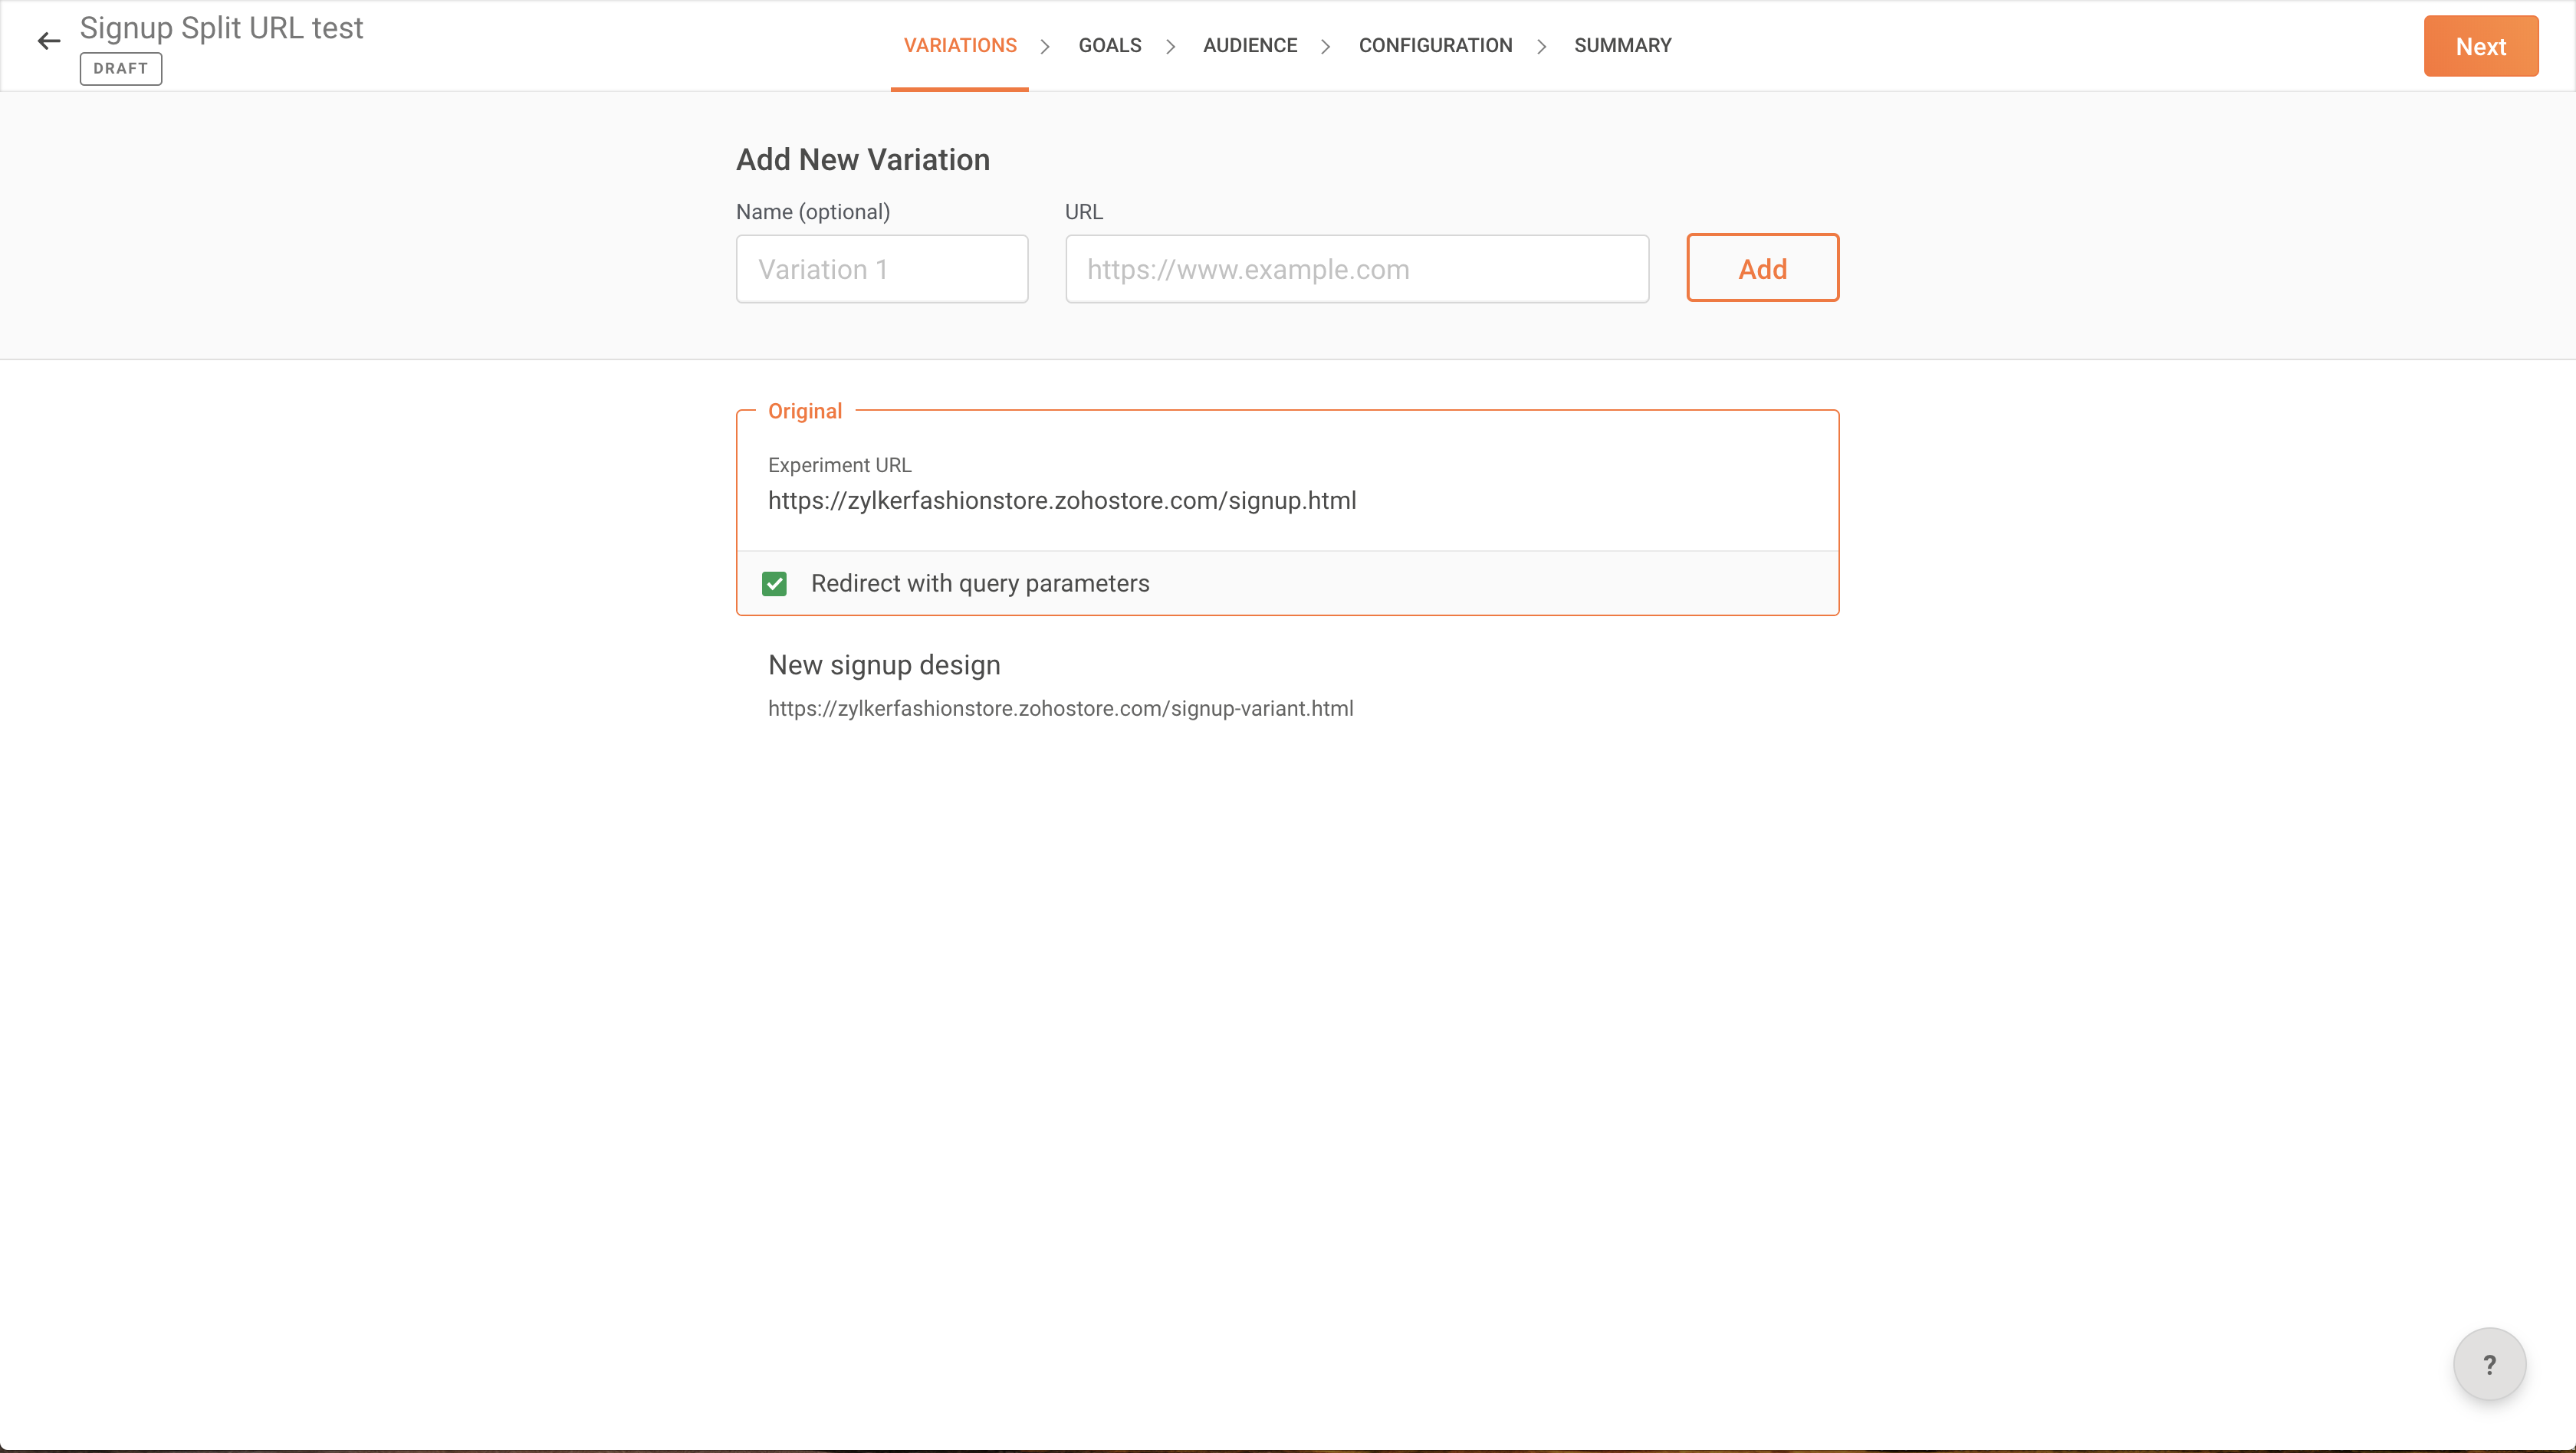
Task: Click the signup-variant.html URL text
Action: coord(1060,709)
